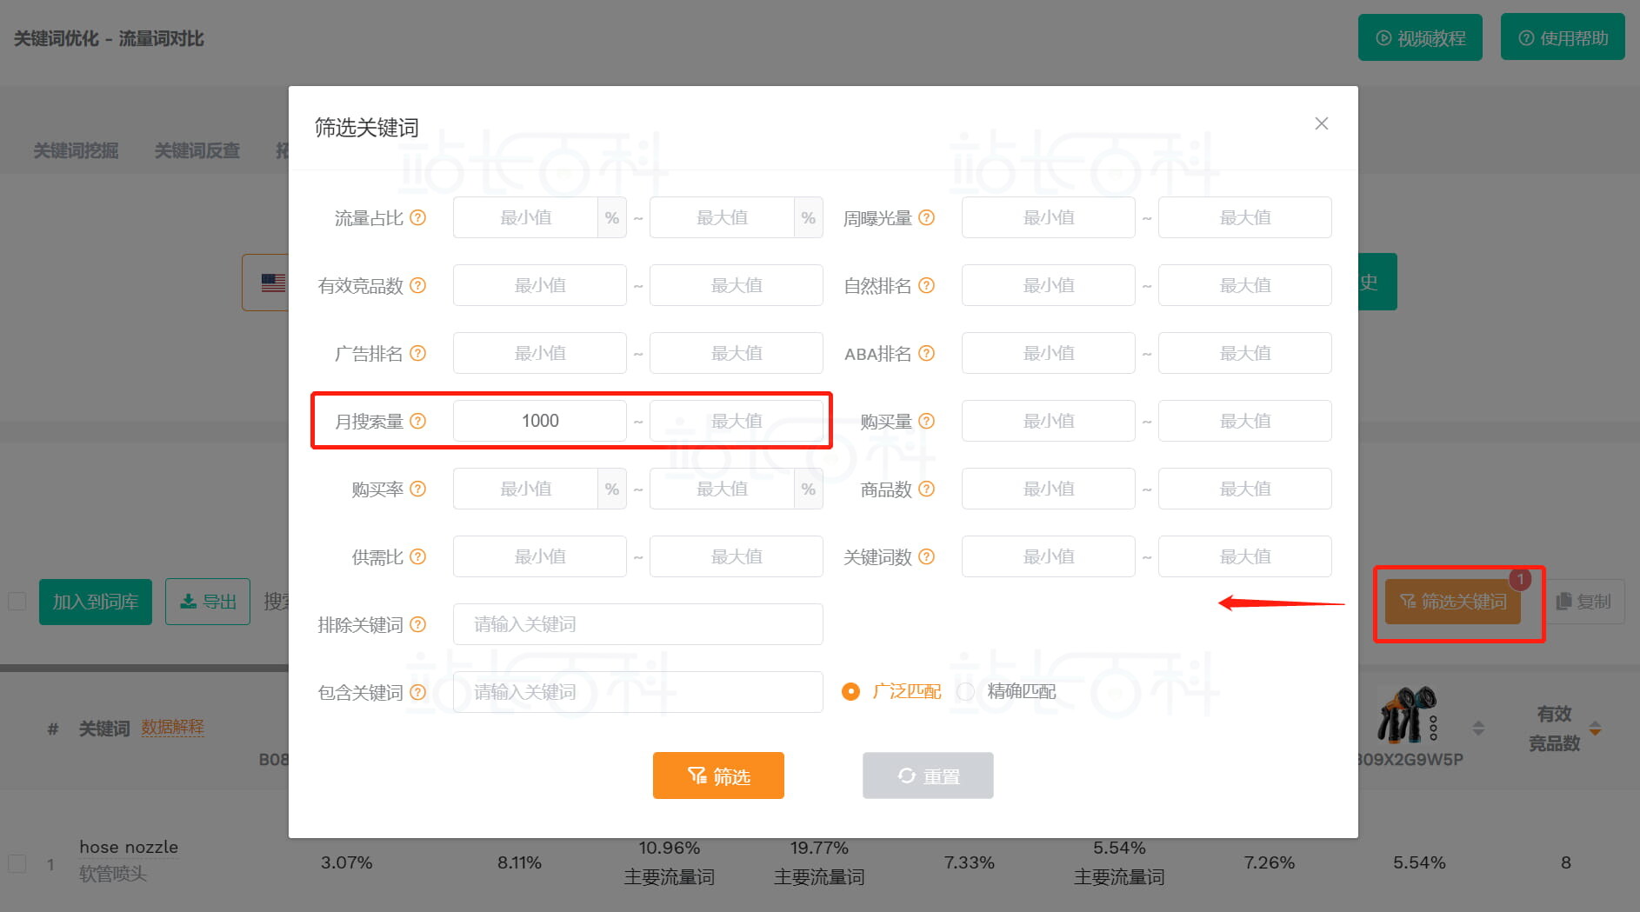Screen dimensions: 1640x912
Task: Click the 月搜索量 maximum value field
Action: click(737, 421)
